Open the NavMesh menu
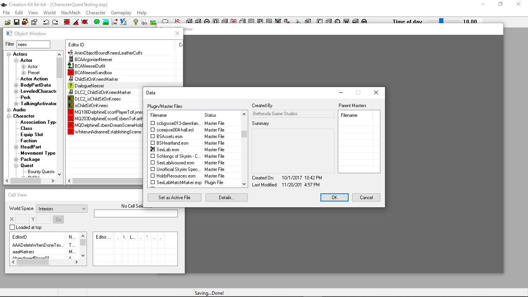Image resolution: width=528 pixels, height=297 pixels. click(x=70, y=13)
